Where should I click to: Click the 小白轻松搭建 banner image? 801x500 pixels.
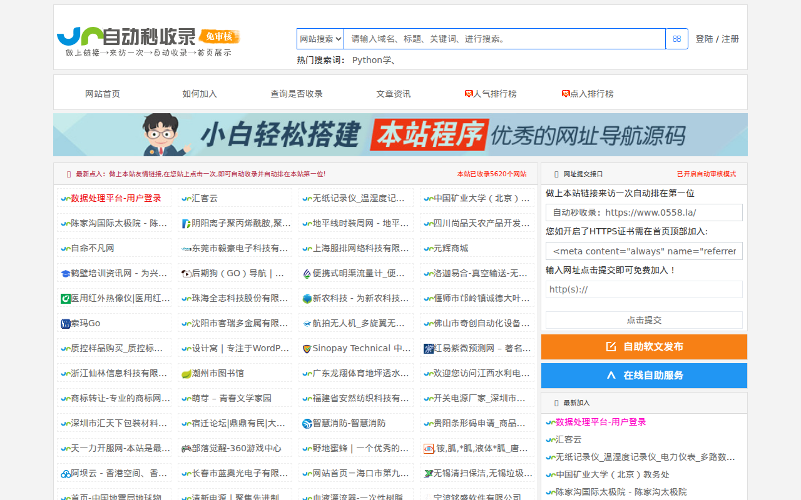400,135
